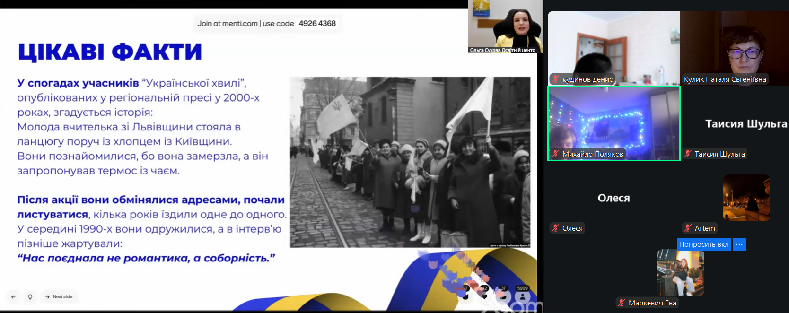Open the three-dots more options menu
Screen dimensions: 789x313
tap(739, 244)
